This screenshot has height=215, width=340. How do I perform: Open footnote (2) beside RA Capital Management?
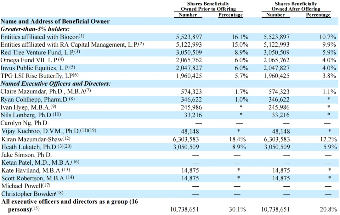pyautogui.click(x=141, y=44)
